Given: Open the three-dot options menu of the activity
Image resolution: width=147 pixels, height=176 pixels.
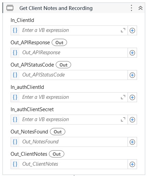Looking at the screenshot, I should 131,8.
